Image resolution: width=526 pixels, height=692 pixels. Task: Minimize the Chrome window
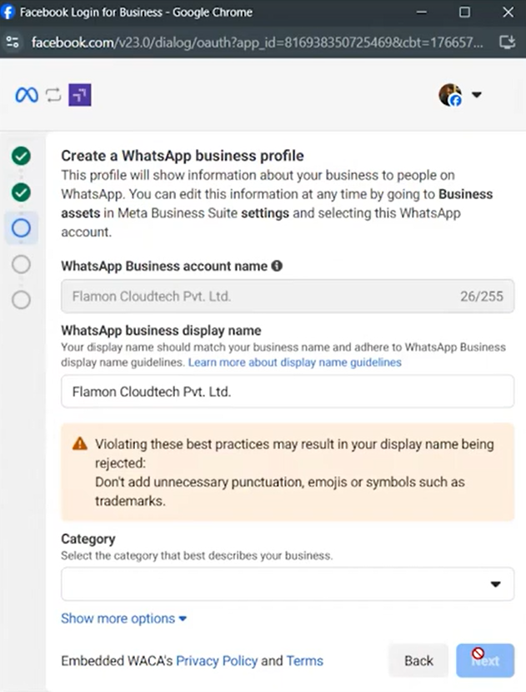[422, 12]
